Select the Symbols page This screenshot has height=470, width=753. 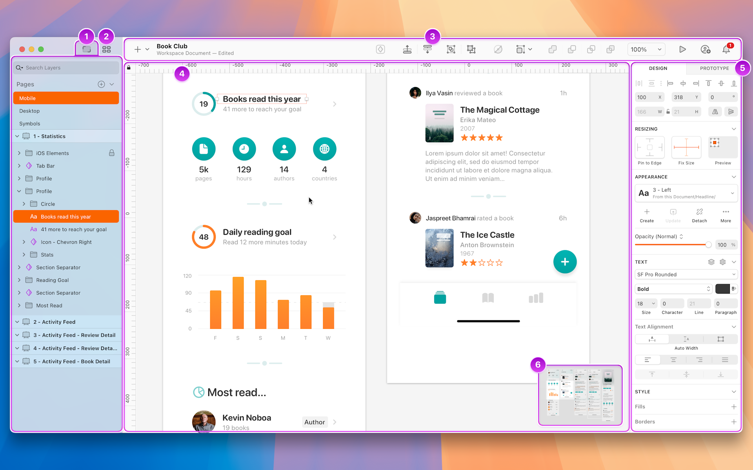[x=66, y=123]
